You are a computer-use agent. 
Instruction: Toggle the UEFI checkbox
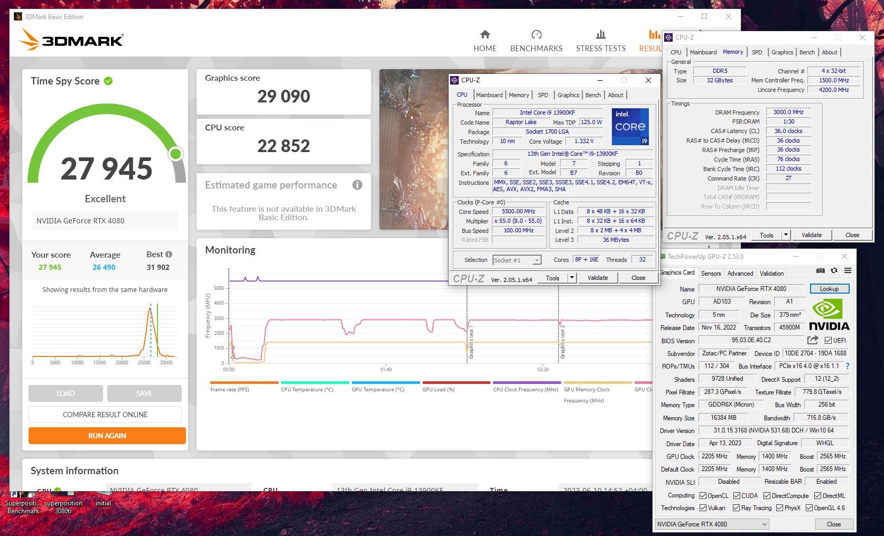pyautogui.click(x=828, y=341)
